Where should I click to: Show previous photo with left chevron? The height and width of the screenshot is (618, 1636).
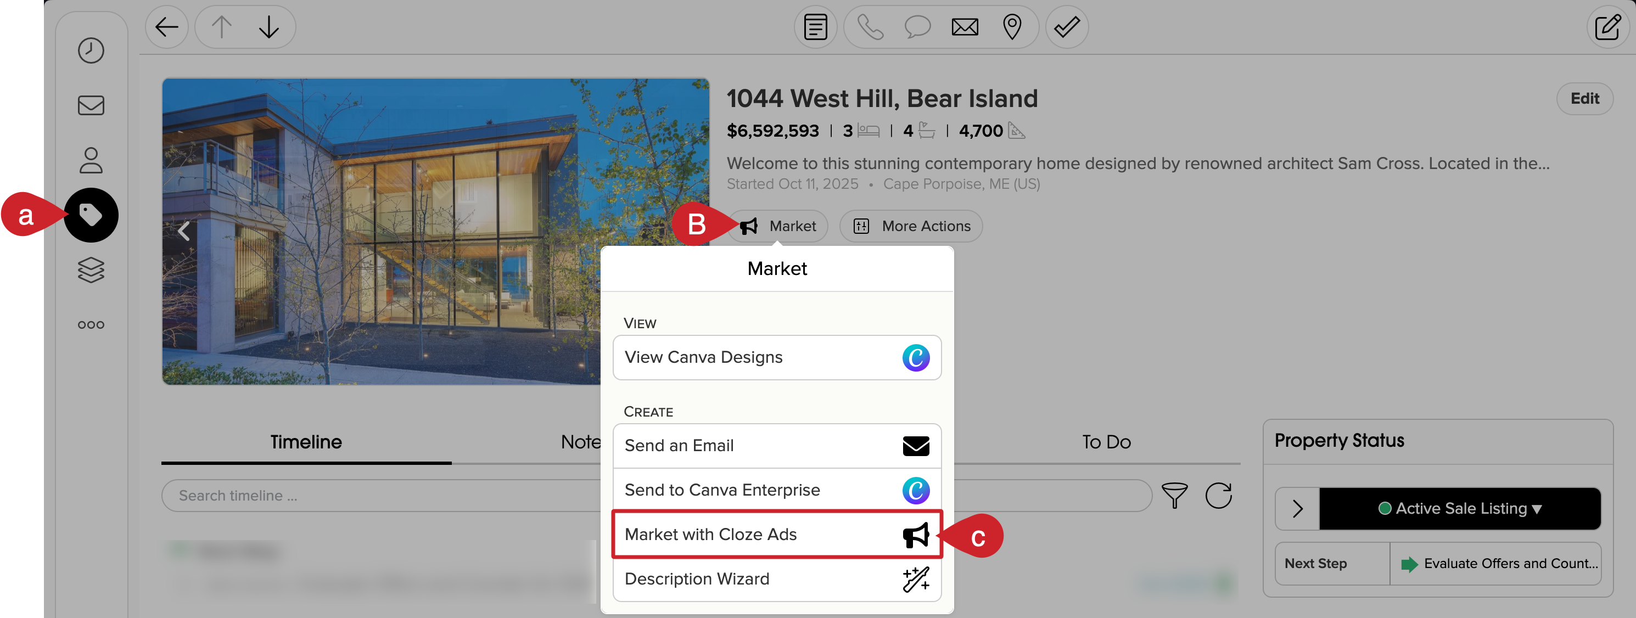(184, 231)
